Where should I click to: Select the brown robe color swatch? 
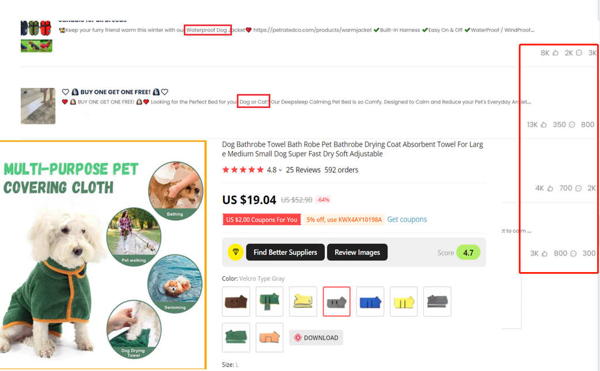point(236,301)
